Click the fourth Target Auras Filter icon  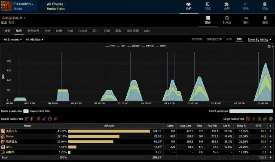point(265,119)
